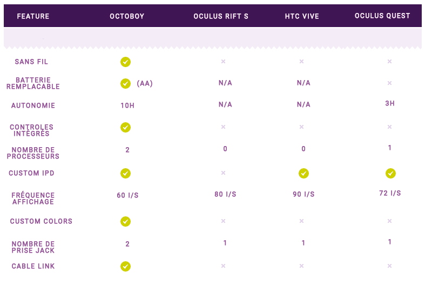The image size is (432, 304).
Task: Click Oculus Quest Custom Colors cross
Action: 389,221
